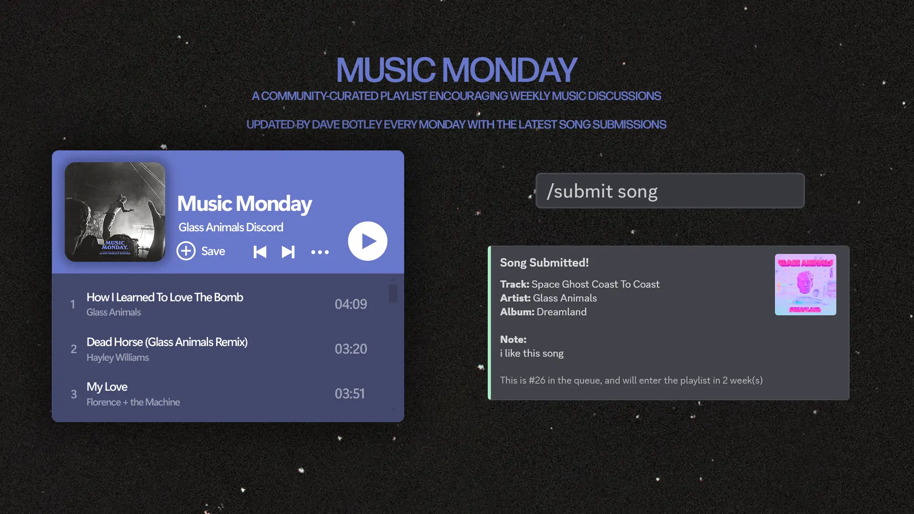Click track number 3 in the list

pyautogui.click(x=74, y=394)
